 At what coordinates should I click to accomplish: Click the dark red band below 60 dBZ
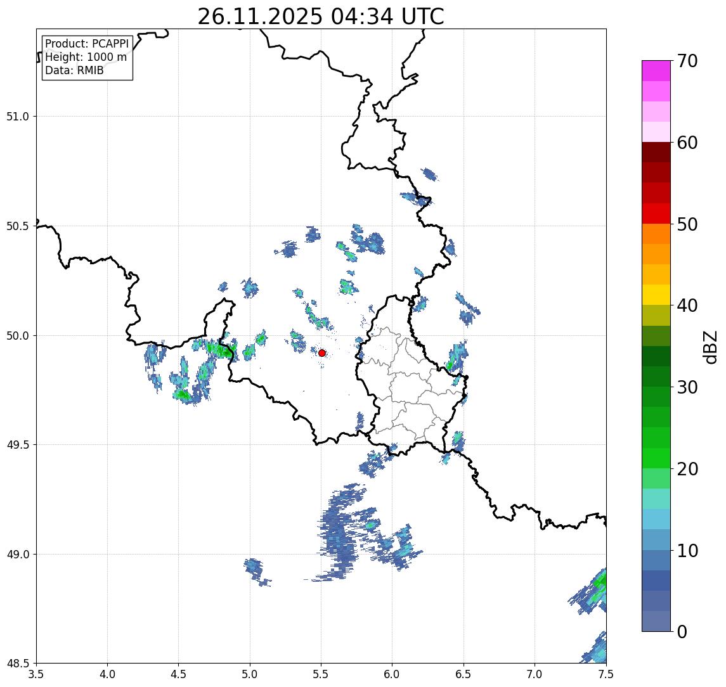(656, 152)
